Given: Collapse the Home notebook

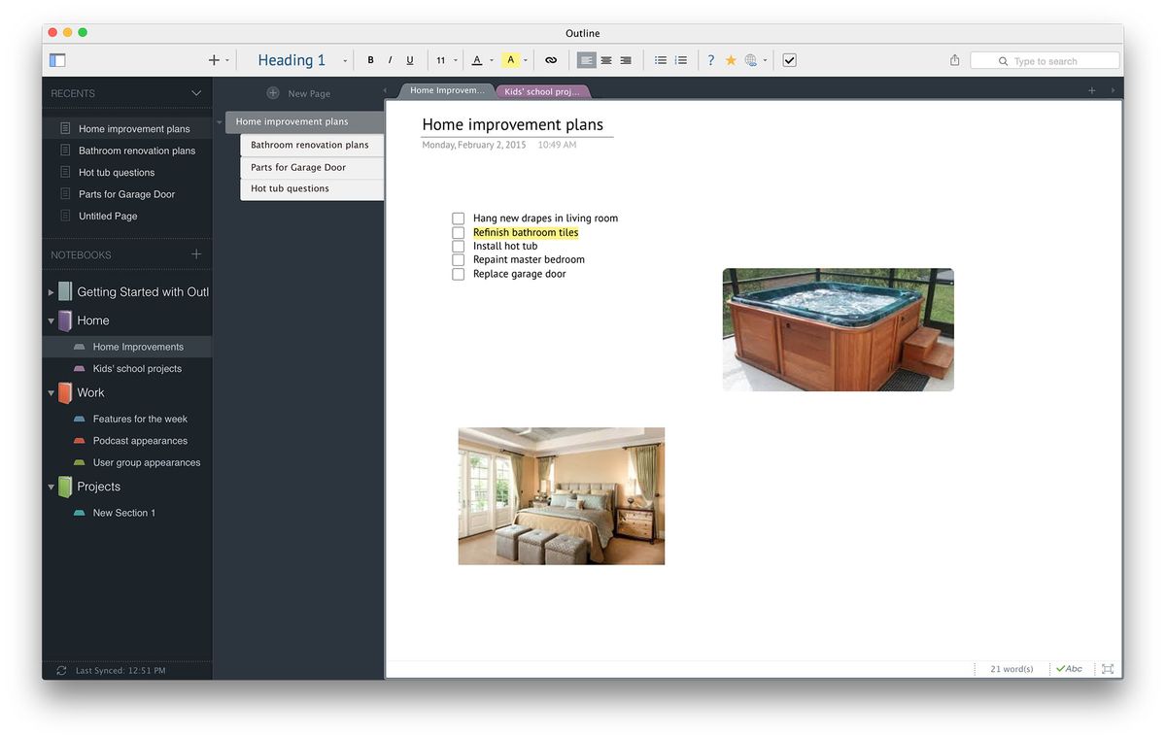Looking at the screenshot, I should [x=50, y=320].
